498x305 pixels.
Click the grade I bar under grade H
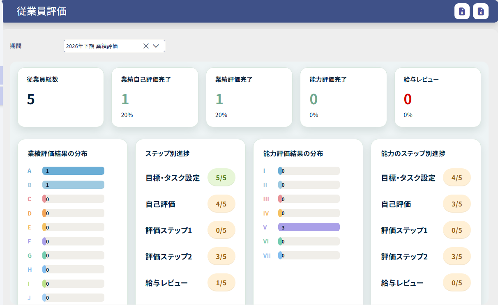pos(73,284)
